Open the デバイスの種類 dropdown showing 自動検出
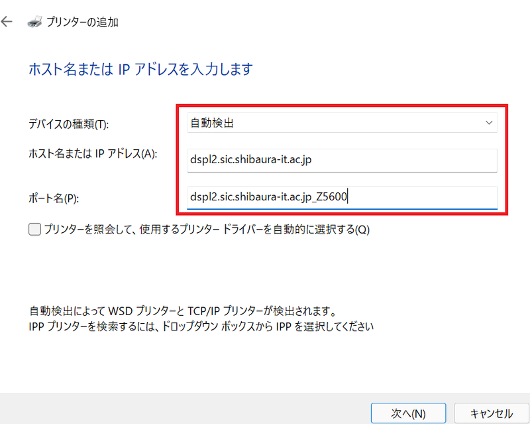Screen dimensions: 530x424 342,123
